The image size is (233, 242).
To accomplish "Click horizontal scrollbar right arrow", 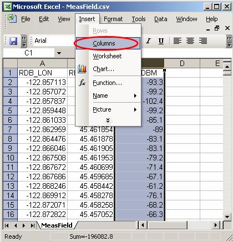I will coord(215,225).
